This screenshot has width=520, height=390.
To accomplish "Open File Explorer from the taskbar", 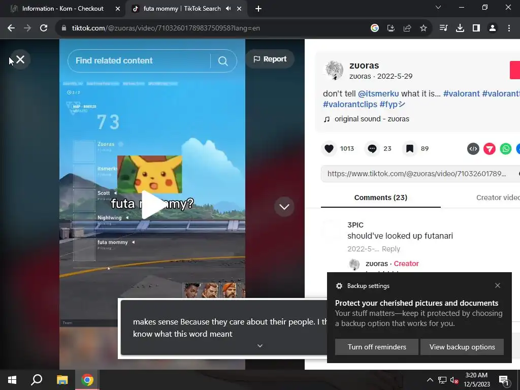I will point(62,380).
